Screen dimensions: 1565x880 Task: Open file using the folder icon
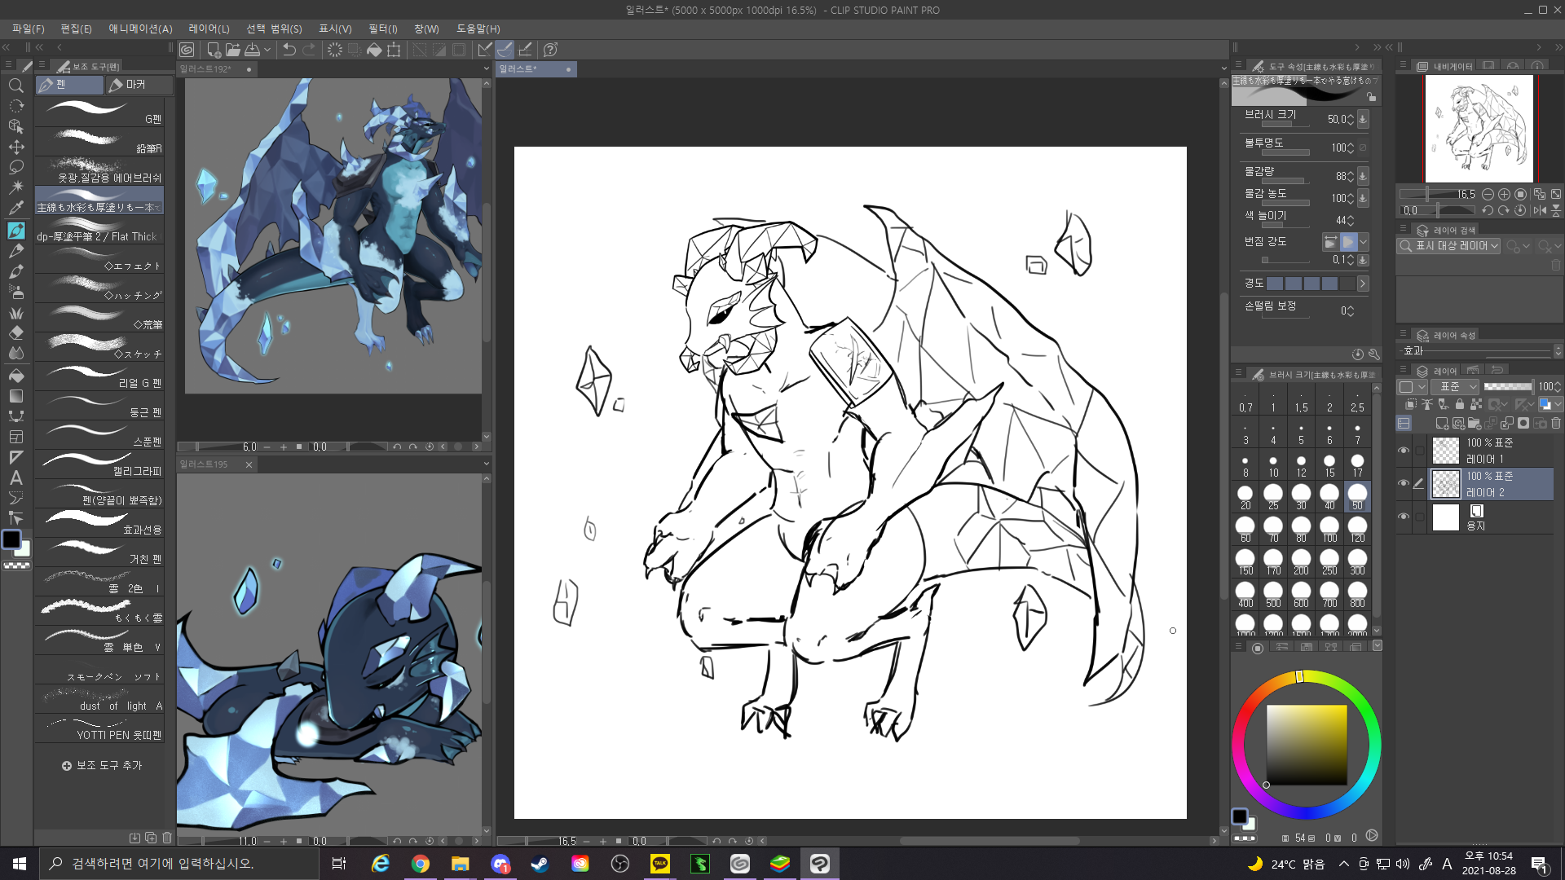pyautogui.click(x=233, y=50)
